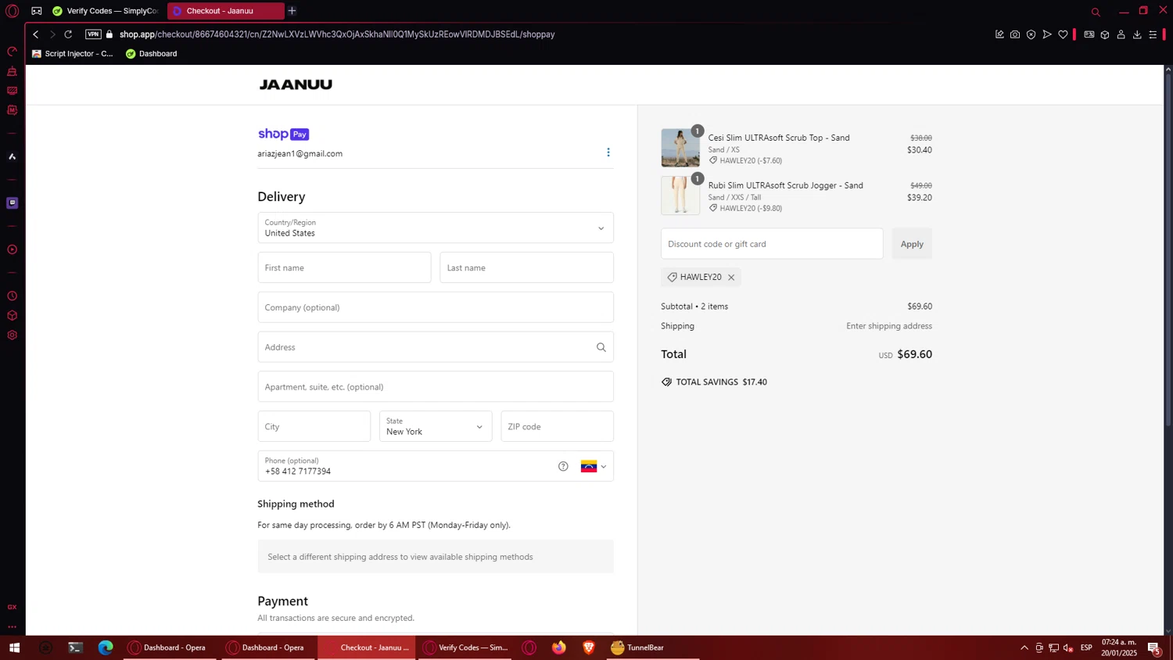Click the JAANUU store logo
The image size is (1173, 660).
point(296,84)
